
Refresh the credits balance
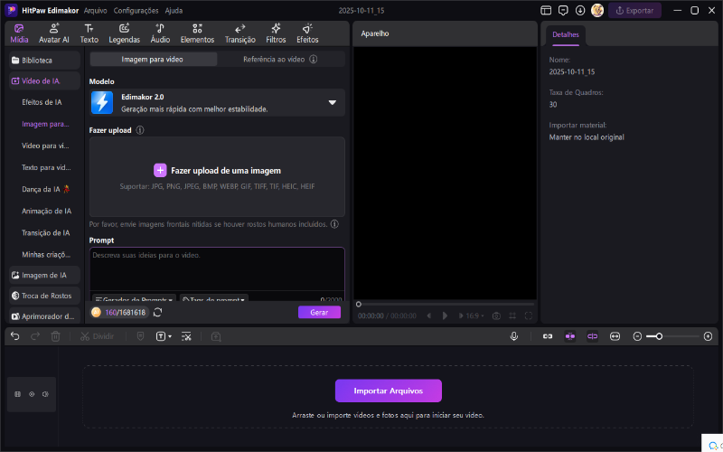click(157, 312)
